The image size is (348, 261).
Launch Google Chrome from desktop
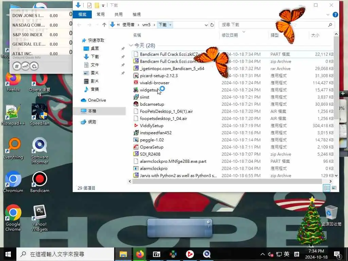pyautogui.click(x=13, y=218)
